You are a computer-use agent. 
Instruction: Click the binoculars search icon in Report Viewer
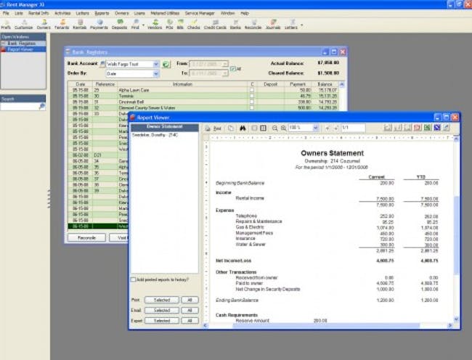click(x=243, y=128)
